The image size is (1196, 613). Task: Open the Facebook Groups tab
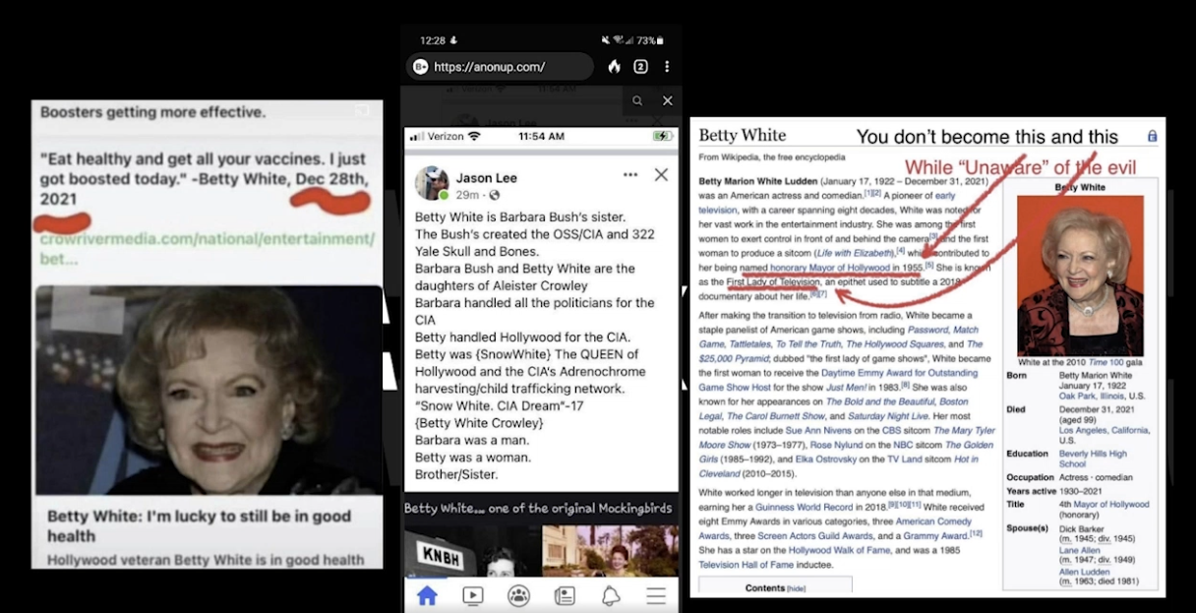[x=518, y=595]
